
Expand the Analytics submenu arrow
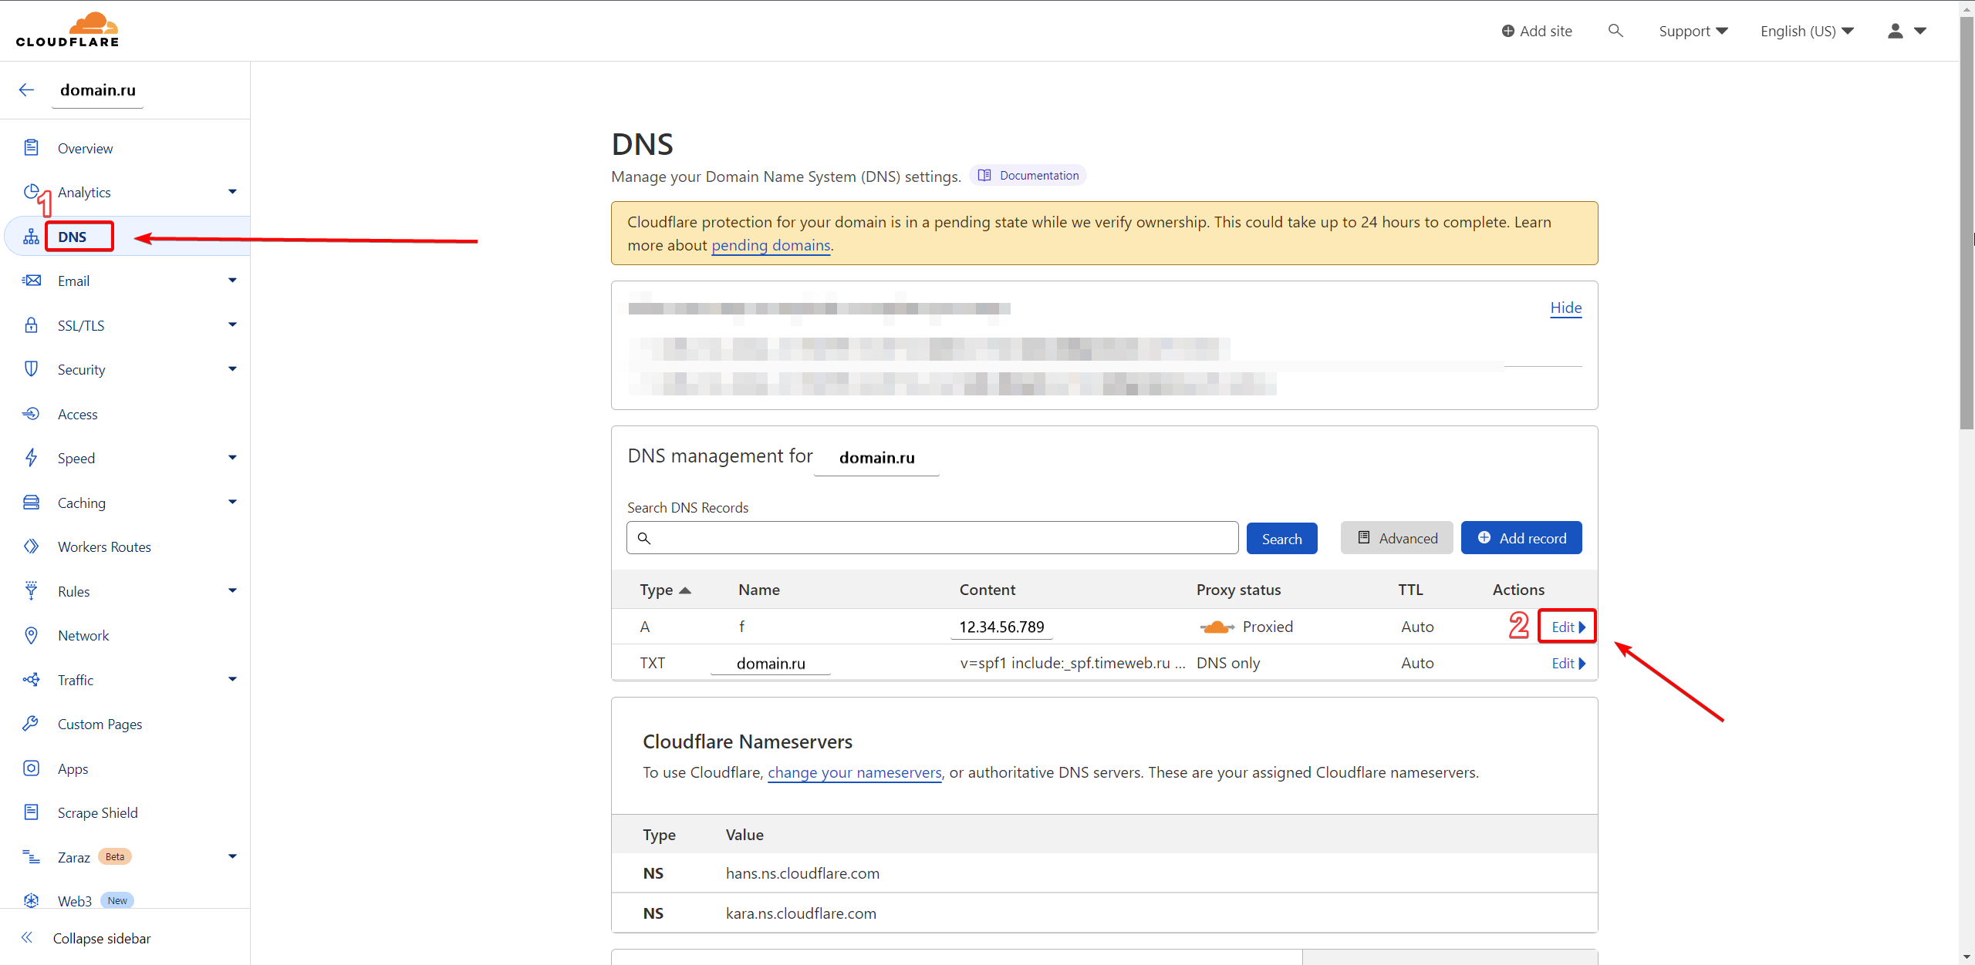(232, 192)
